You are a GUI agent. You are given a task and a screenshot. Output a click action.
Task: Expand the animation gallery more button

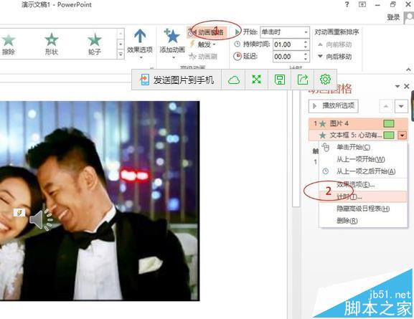[x=121, y=54]
